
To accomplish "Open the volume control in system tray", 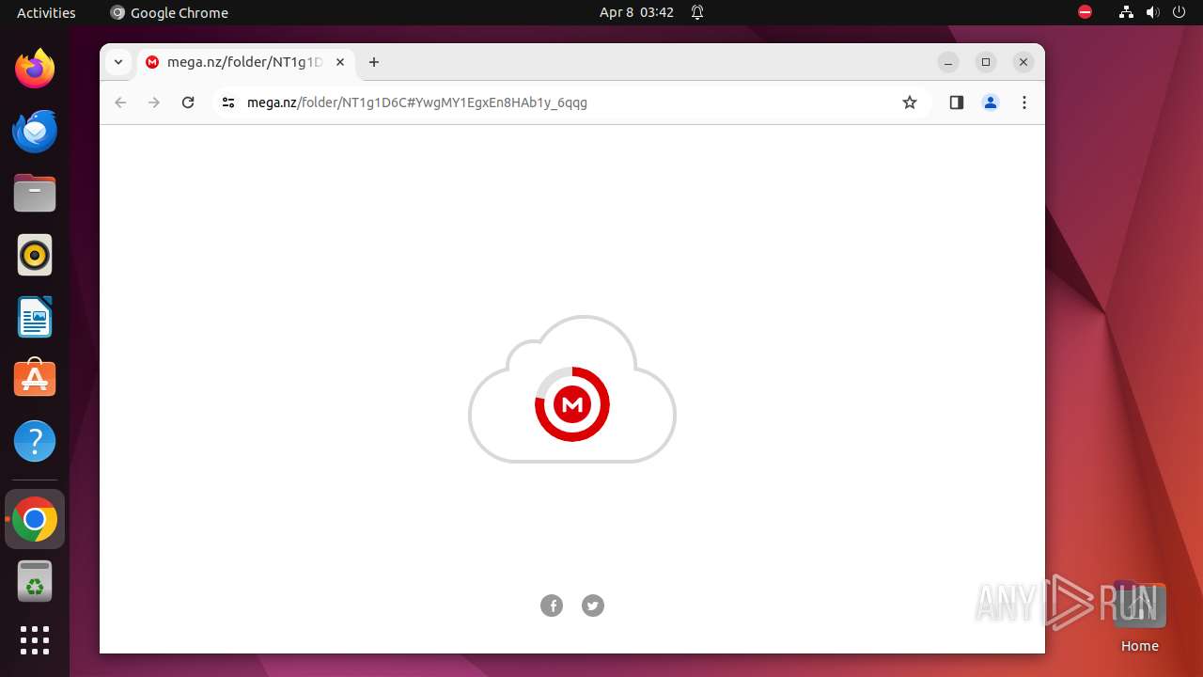I will pos(1152,12).
